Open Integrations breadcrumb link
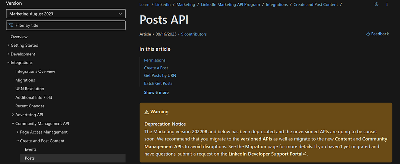Viewport: 400px width, 164px height. click(x=277, y=4)
